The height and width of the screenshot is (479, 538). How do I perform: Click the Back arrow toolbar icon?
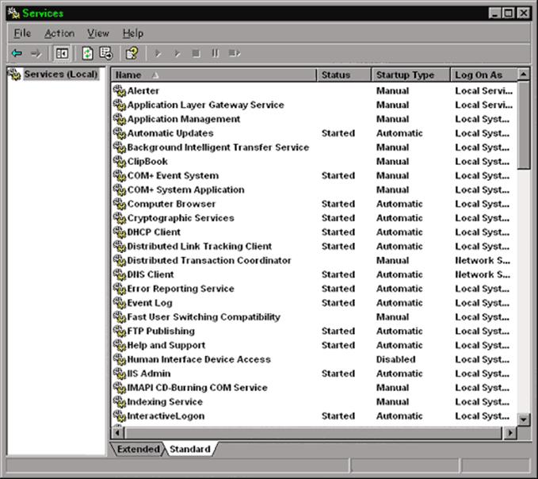pos(17,53)
